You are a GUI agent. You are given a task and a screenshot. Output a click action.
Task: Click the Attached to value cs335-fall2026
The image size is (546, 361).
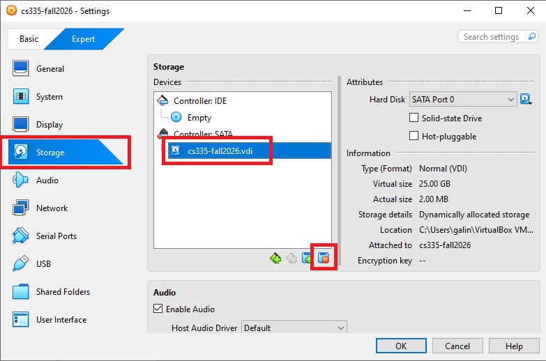[x=445, y=245]
